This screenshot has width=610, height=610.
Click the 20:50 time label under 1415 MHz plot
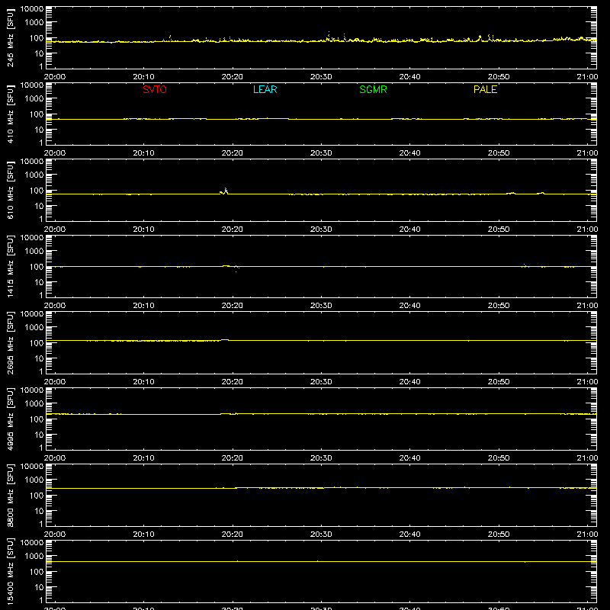(499, 306)
